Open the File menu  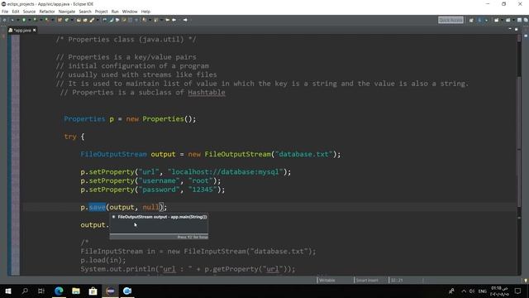(x=5, y=12)
